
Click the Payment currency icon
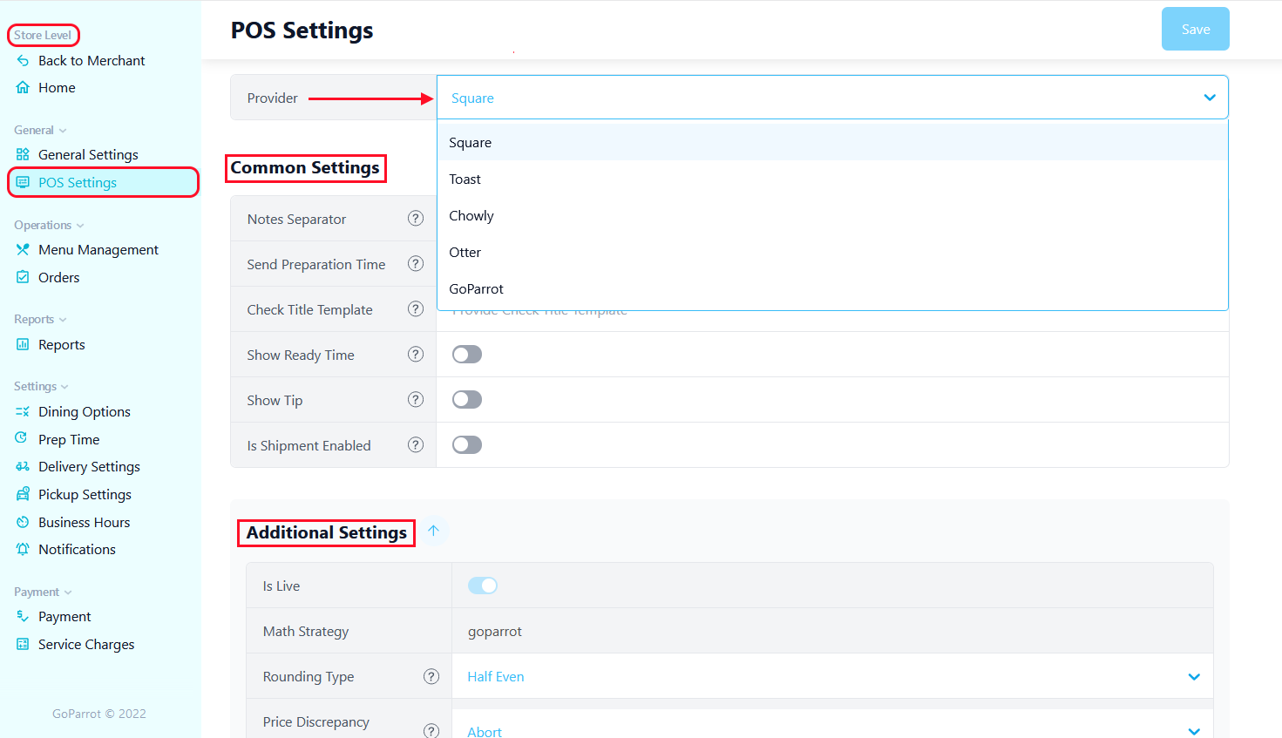pyautogui.click(x=23, y=616)
